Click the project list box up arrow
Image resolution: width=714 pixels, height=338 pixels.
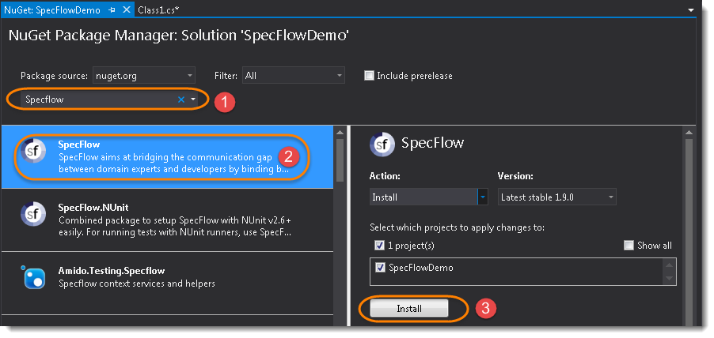point(669,265)
